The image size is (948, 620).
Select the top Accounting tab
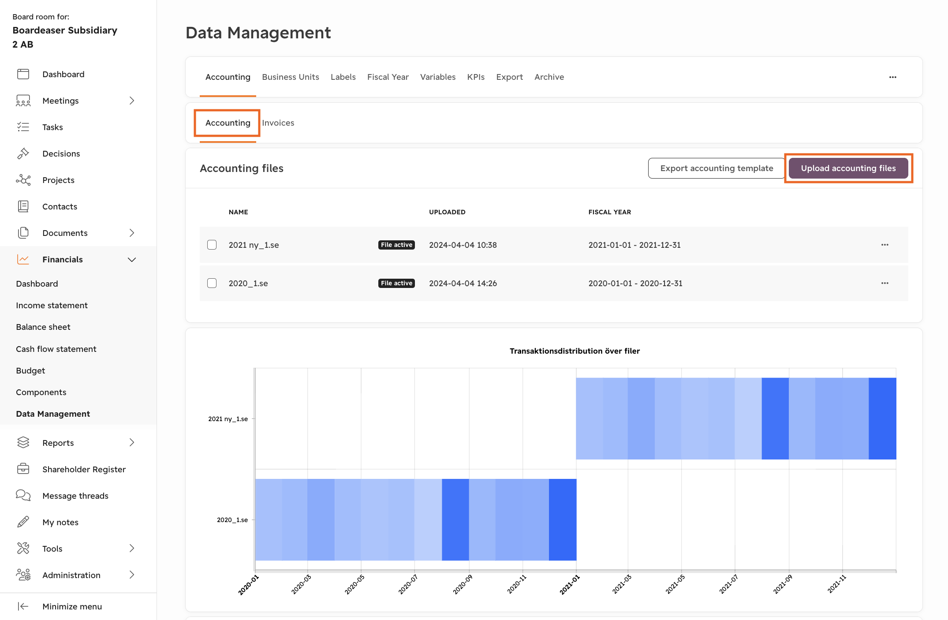click(x=228, y=77)
